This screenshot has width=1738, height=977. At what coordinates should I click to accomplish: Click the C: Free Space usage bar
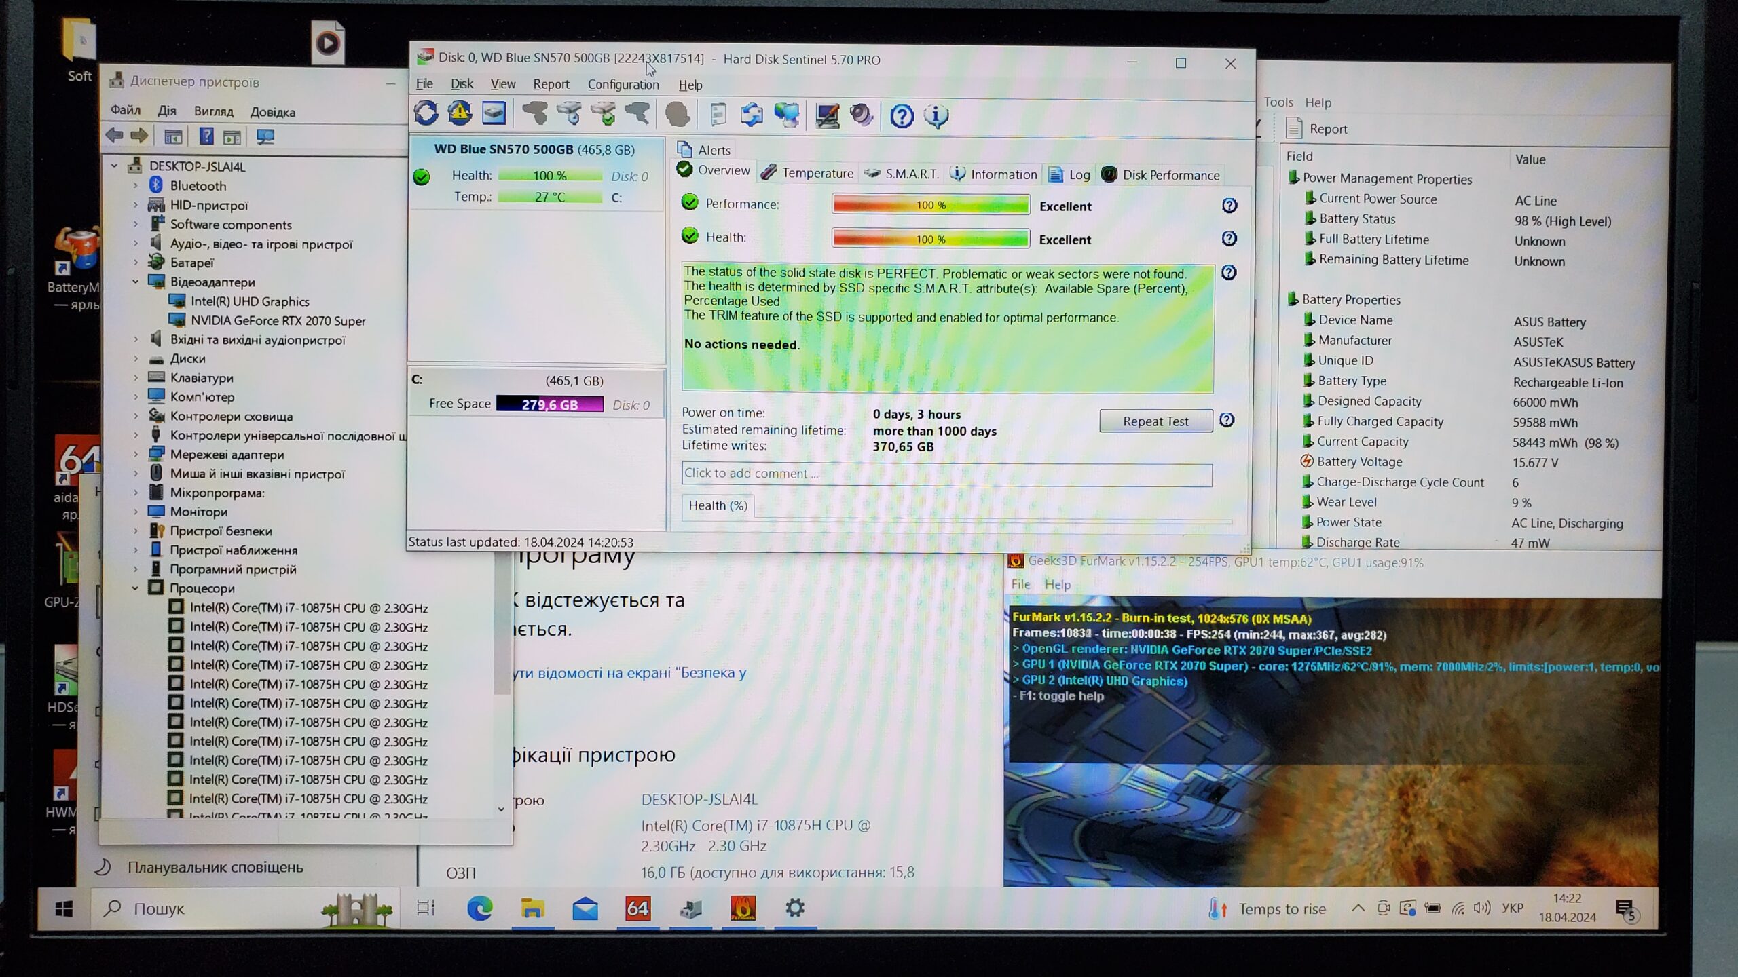click(549, 404)
